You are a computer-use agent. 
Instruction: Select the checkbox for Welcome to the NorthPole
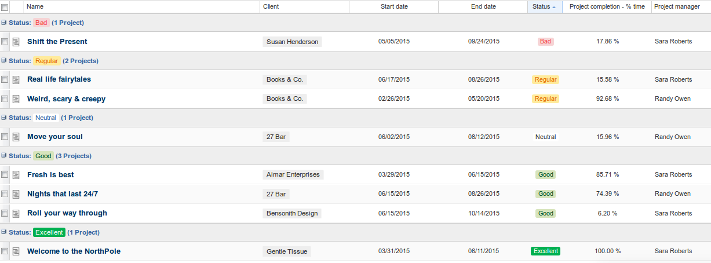tap(5, 251)
